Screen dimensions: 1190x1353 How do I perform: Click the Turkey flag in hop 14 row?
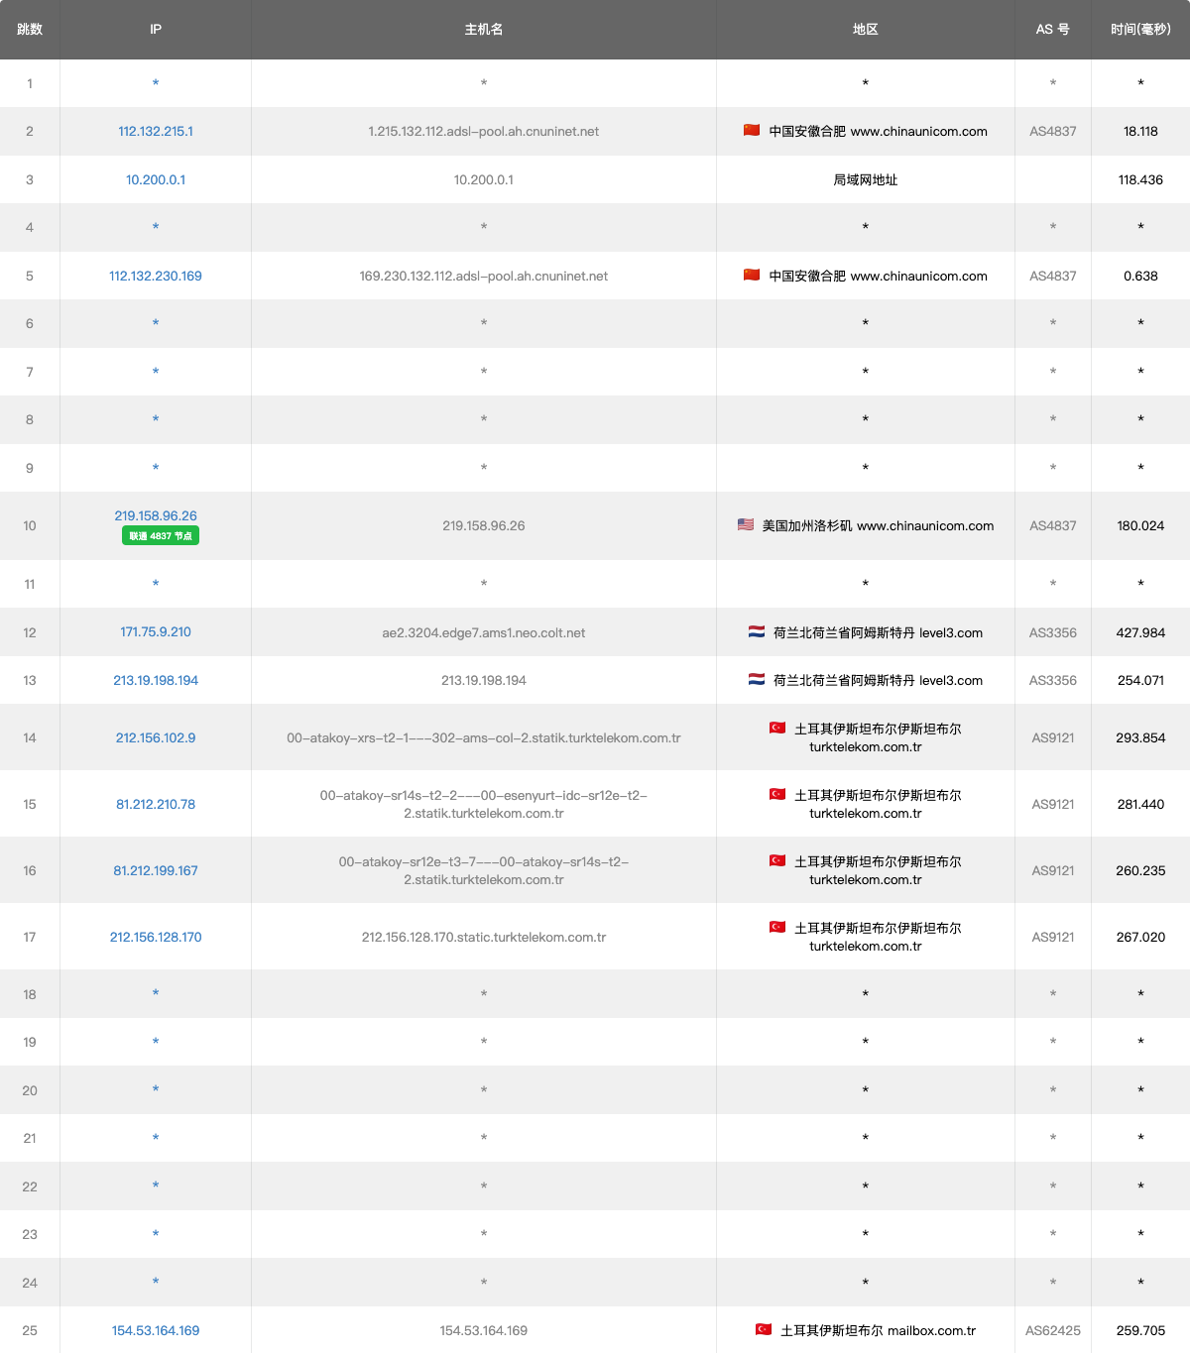tap(777, 728)
